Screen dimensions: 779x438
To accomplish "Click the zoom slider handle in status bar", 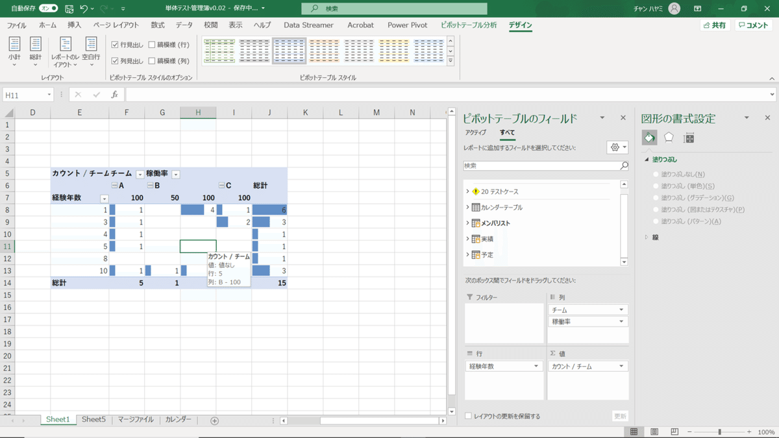I will click(x=720, y=432).
